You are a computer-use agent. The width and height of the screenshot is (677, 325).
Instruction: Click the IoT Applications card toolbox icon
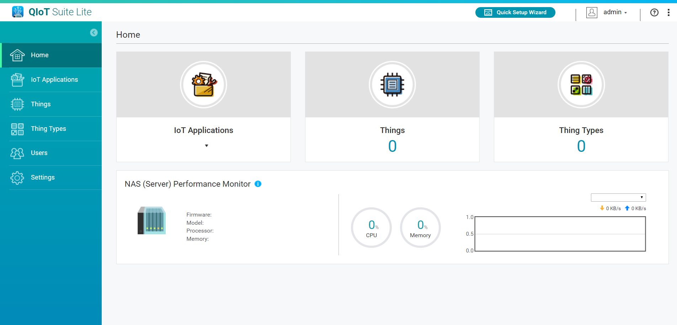point(203,85)
